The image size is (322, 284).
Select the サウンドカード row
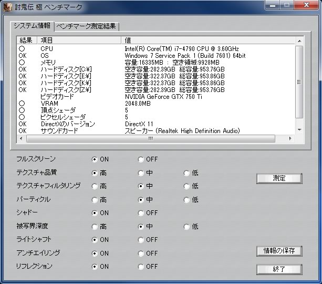tap(156, 131)
